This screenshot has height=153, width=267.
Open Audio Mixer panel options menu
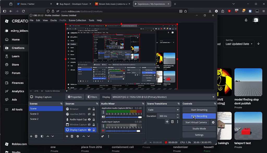click(x=108, y=136)
